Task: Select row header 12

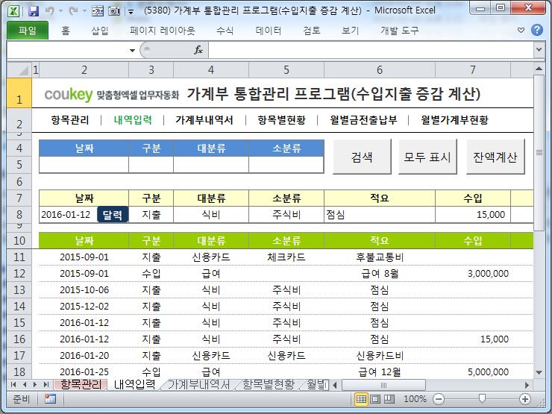Action: [x=19, y=274]
